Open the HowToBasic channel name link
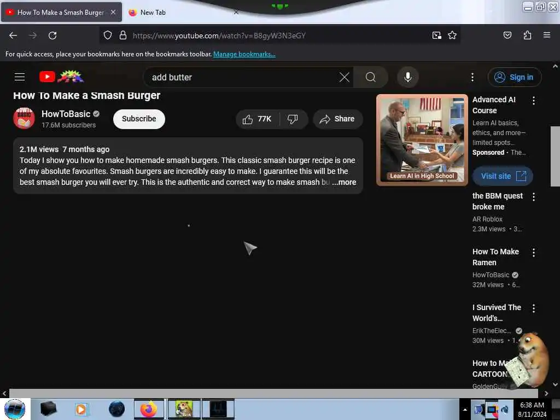Screen dimensions: 560x420 66,114
